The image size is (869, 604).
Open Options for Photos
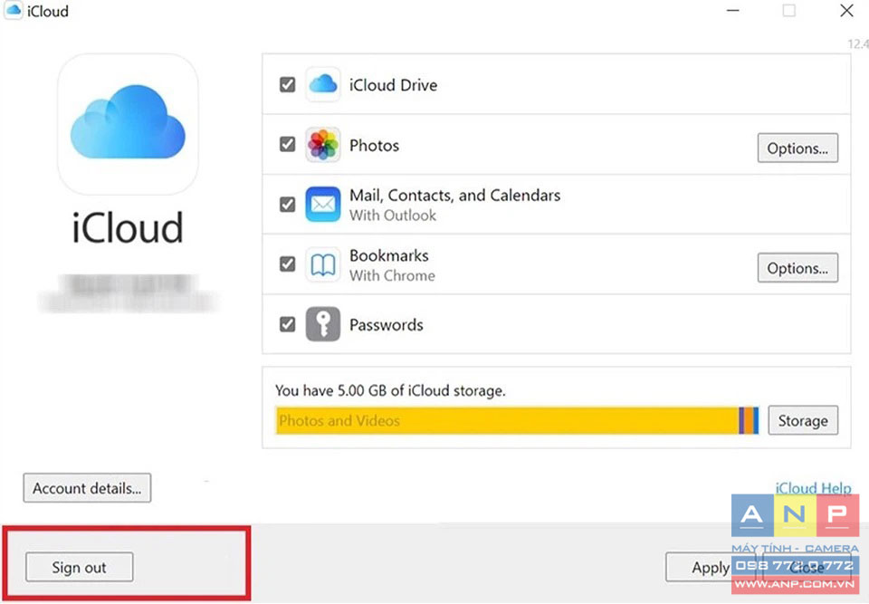[x=797, y=149]
